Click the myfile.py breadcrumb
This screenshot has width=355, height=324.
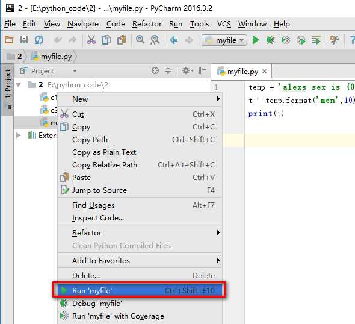[52, 57]
